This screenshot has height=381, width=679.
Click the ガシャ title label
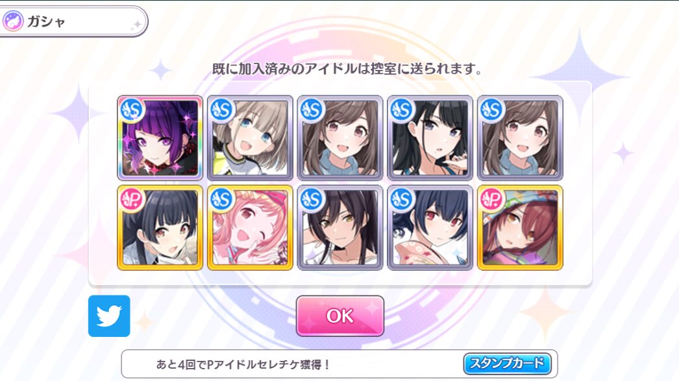click(46, 21)
